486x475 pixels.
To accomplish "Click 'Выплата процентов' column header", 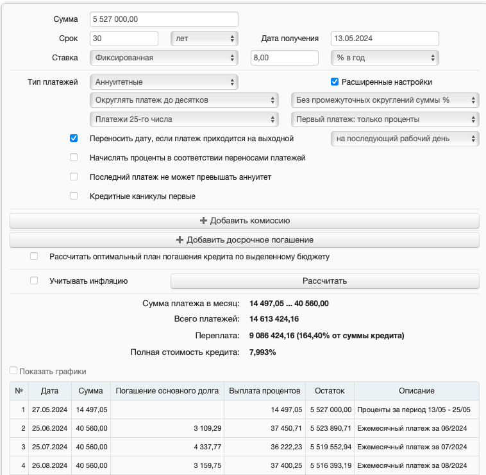I will coord(265,391).
